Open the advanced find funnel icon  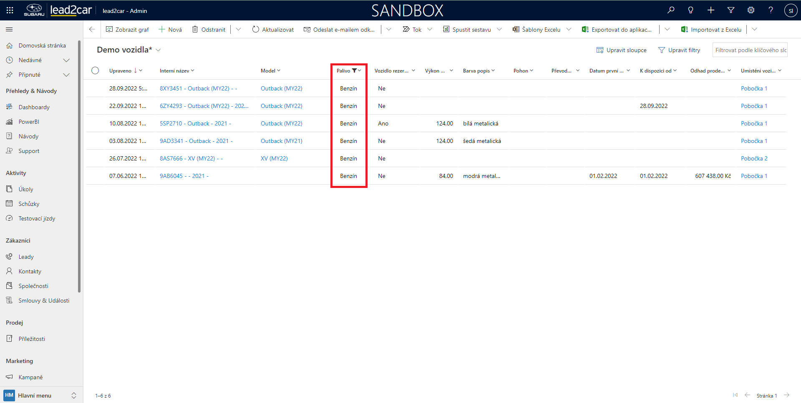point(731,10)
